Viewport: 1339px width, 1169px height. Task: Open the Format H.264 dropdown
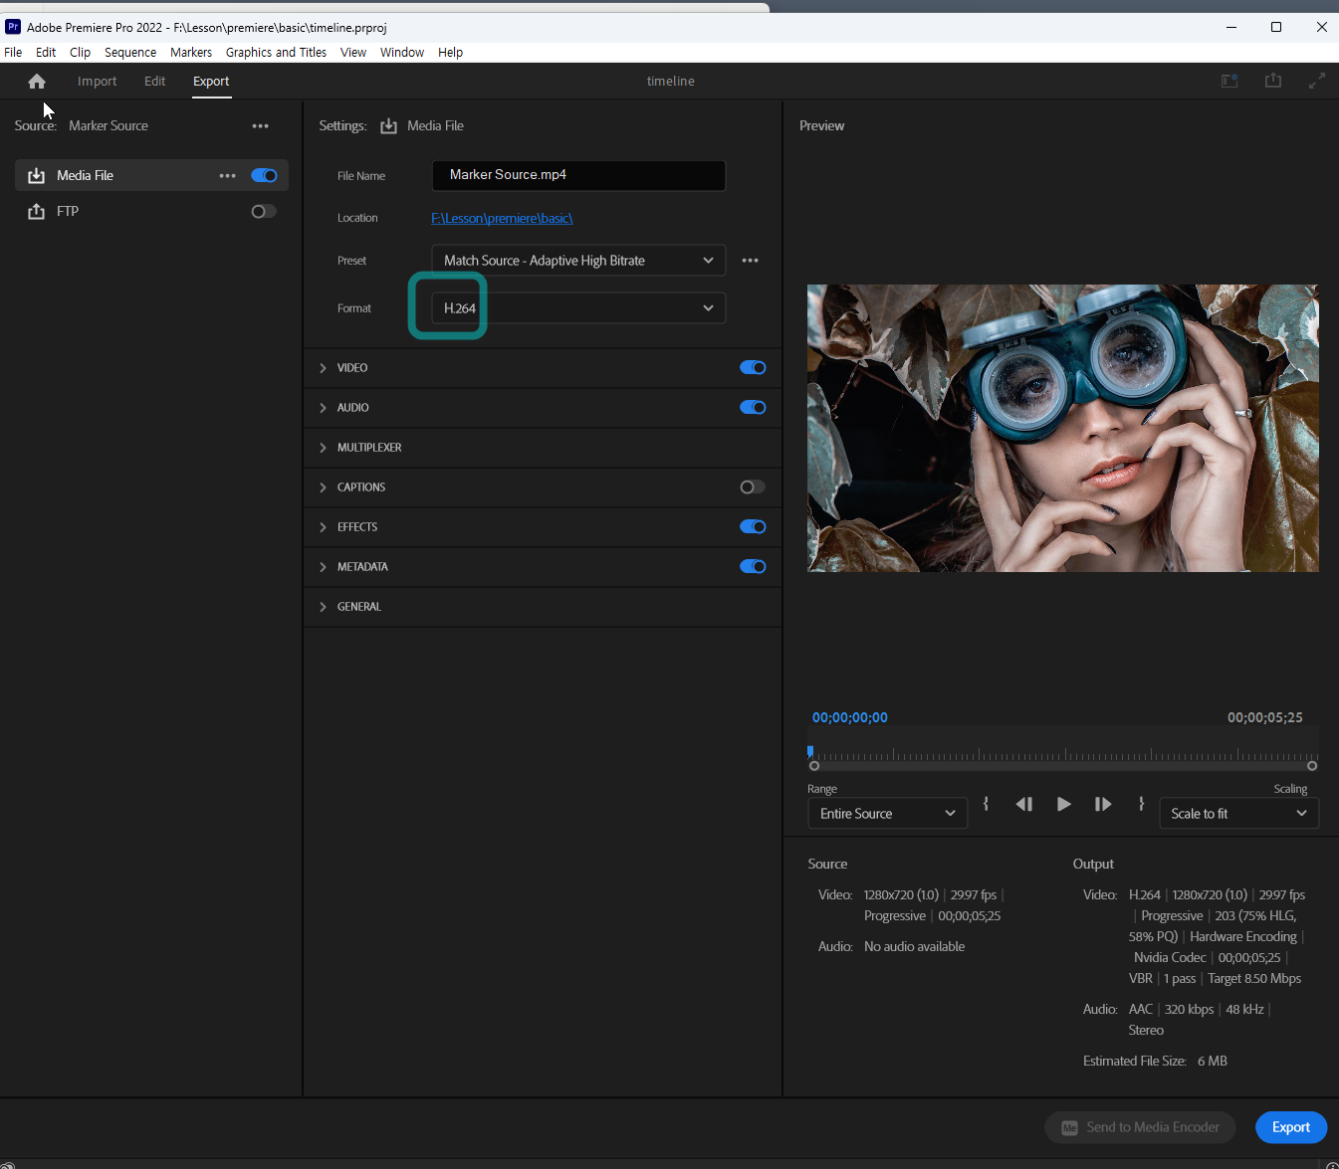click(577, 308)
